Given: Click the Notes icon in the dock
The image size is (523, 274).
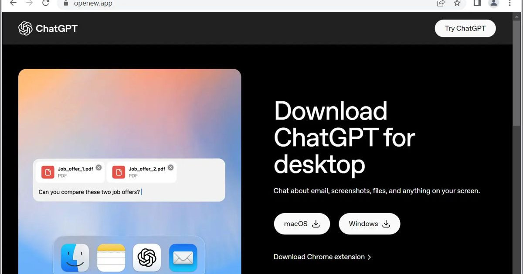Looking at the screenshot, I should [111, 258].
